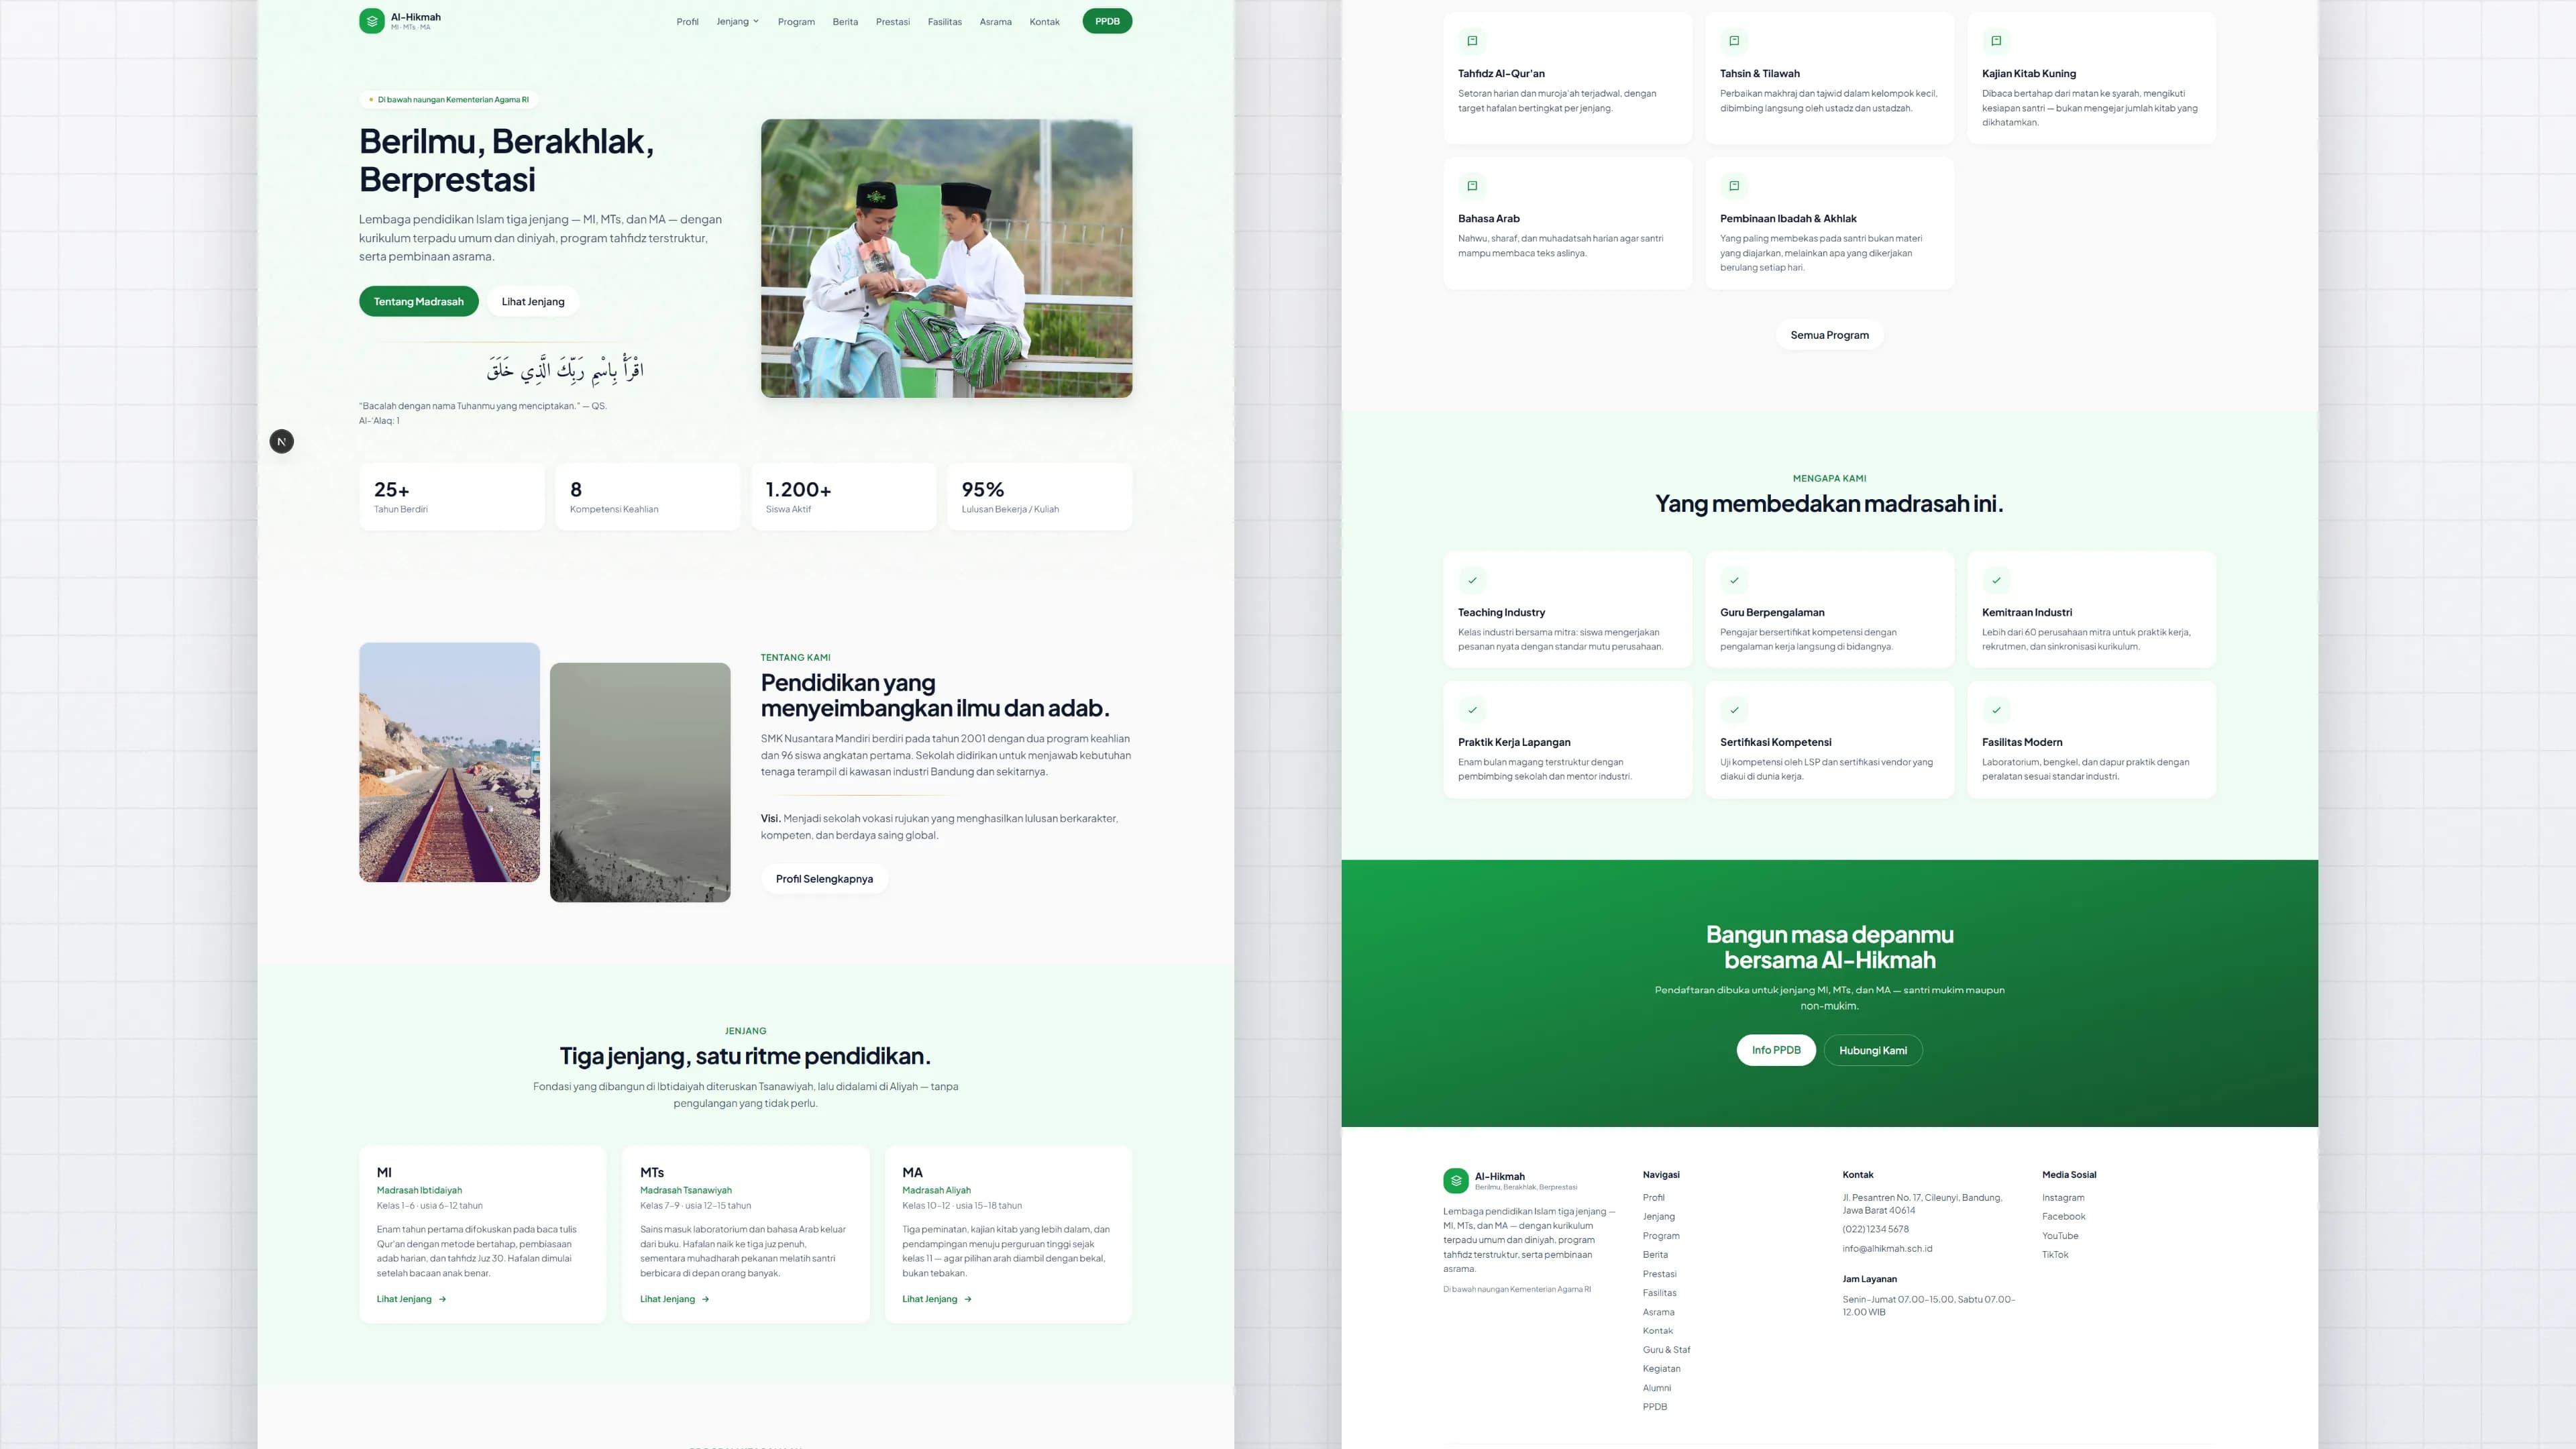This screenshot has width=2576, height=1449.
Task: Click the Info PPDB button
Action: [1776, 1050]
